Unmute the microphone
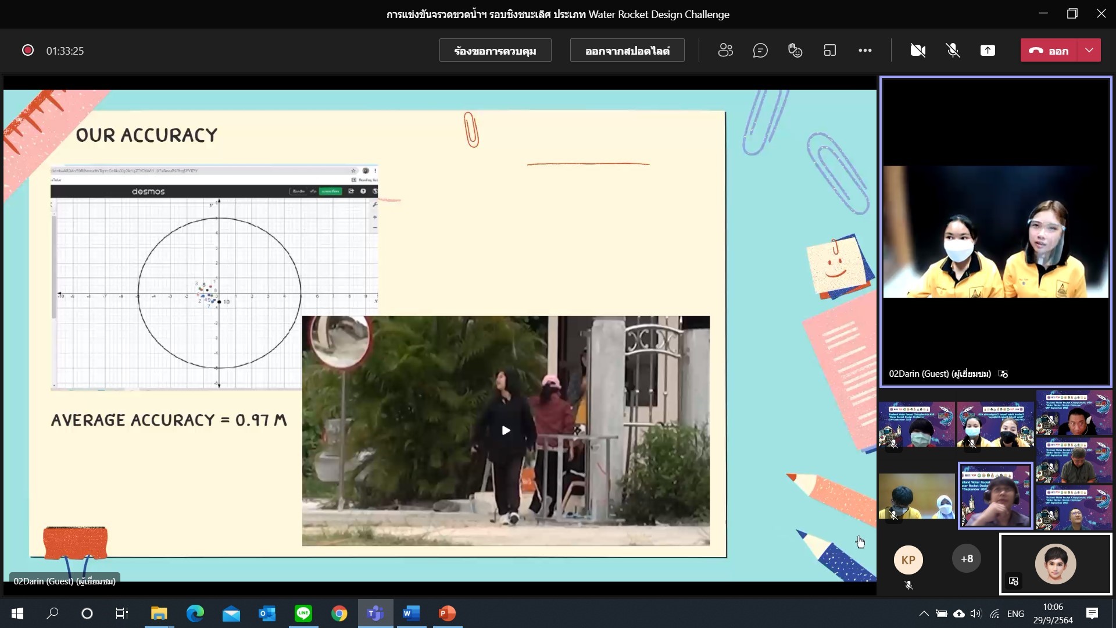 point(953,51)
